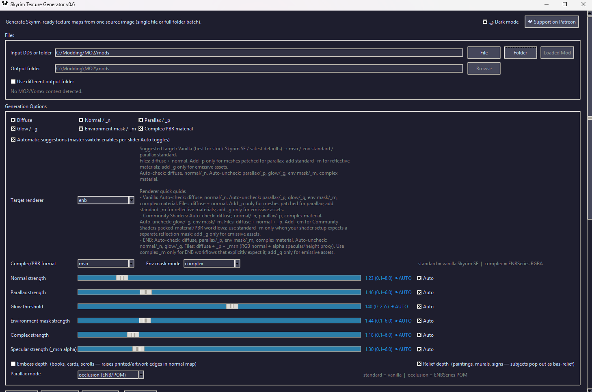Uncheck the Diffuse option
Viewport: 592px width, 392px height.
click(x=13, y=120)
